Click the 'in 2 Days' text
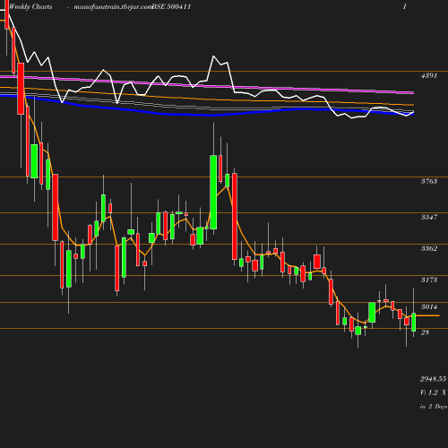 click(x=434, y=407)
